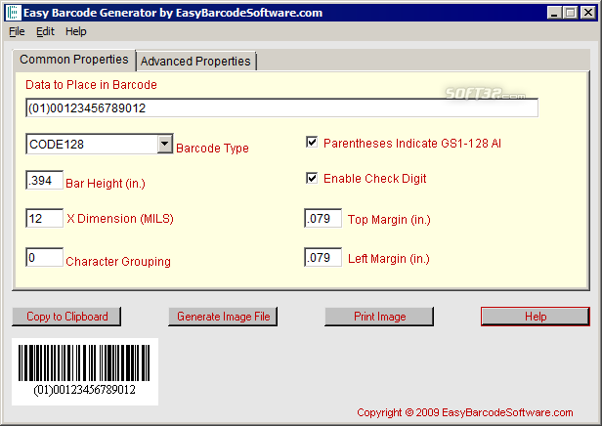Toggle Parentheses Indicate GS1-128 AI checkbox

point(312,142)
